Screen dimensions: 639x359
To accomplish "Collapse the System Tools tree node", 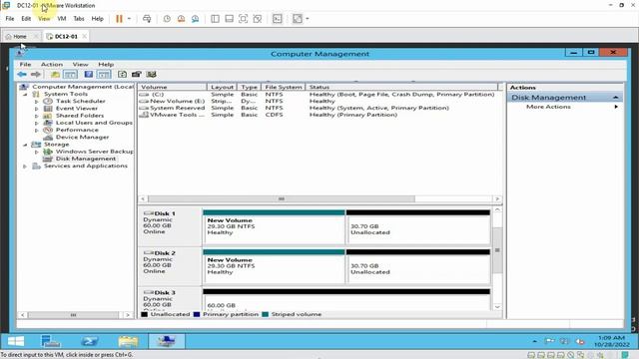I will point(25,94).
